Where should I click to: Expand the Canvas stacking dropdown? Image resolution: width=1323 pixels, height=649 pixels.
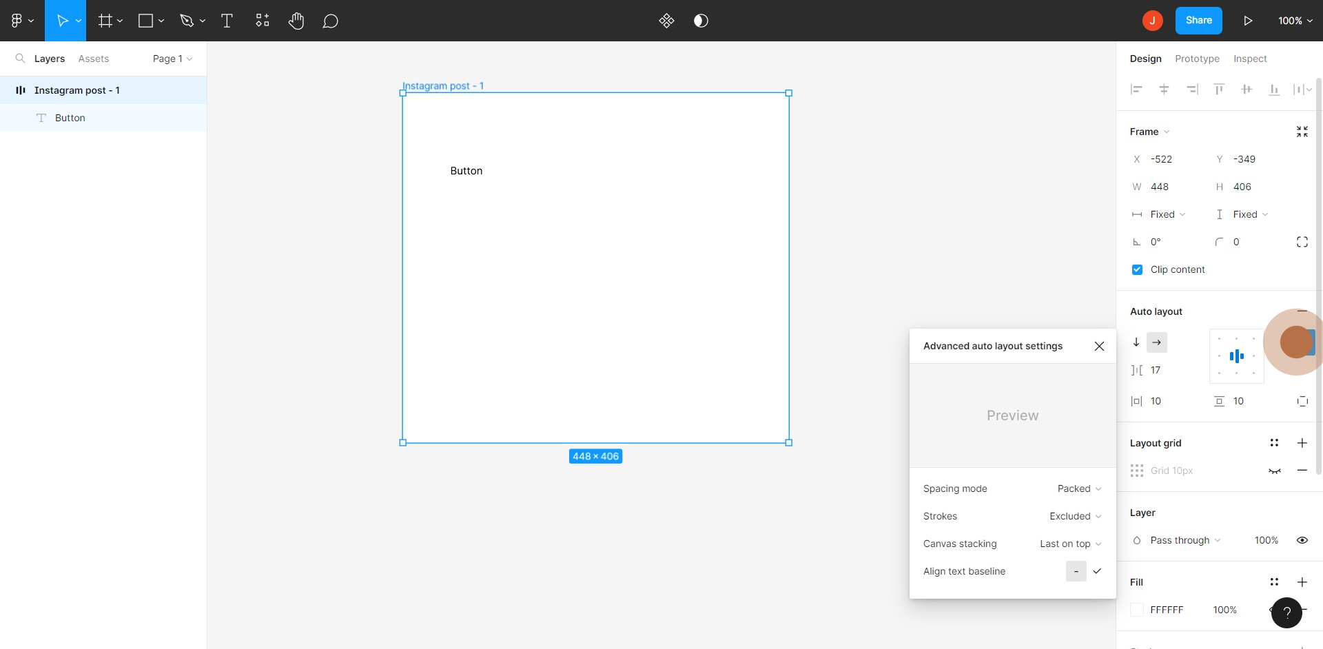(x=1070, y=544)
